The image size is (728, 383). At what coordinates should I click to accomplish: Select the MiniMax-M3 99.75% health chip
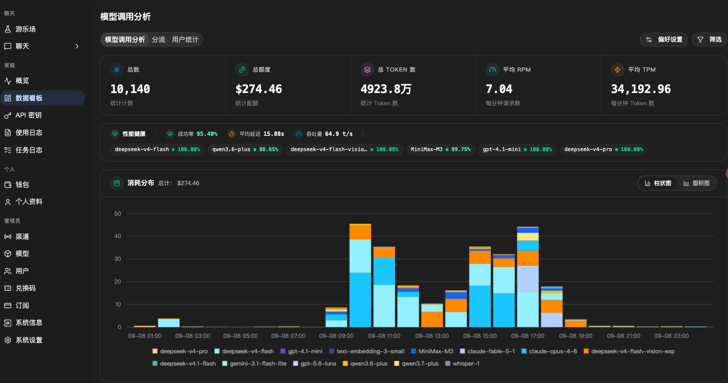click(440, 149)
